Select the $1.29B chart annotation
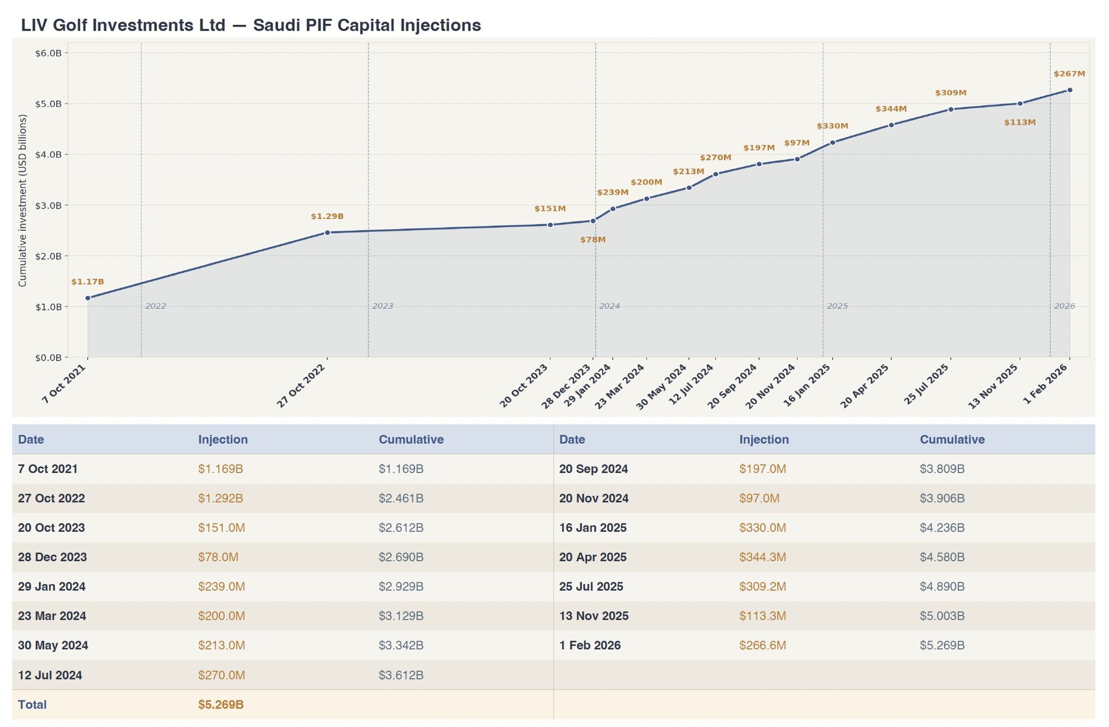 [x=327, y=216]
